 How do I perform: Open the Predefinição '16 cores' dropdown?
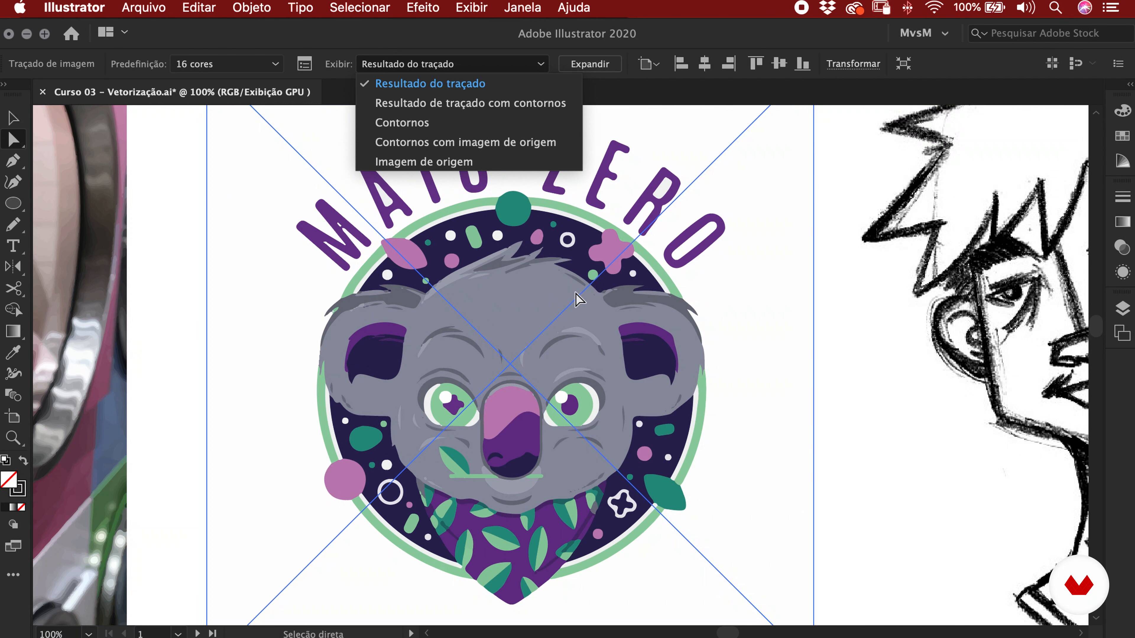(x=227, y=64)
